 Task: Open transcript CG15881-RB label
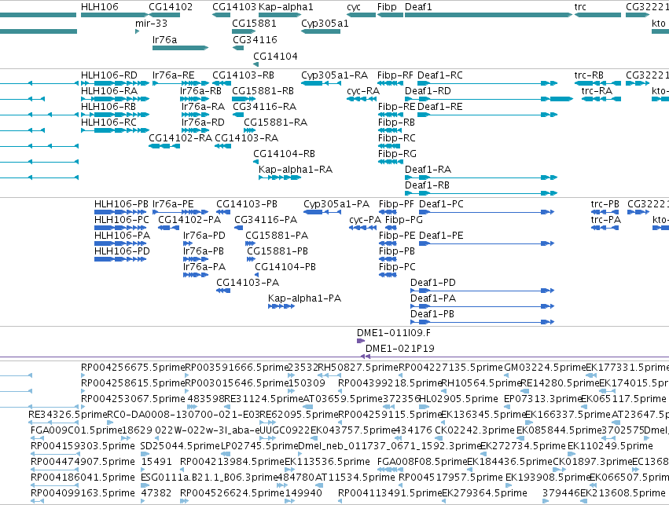click(263, 91)
